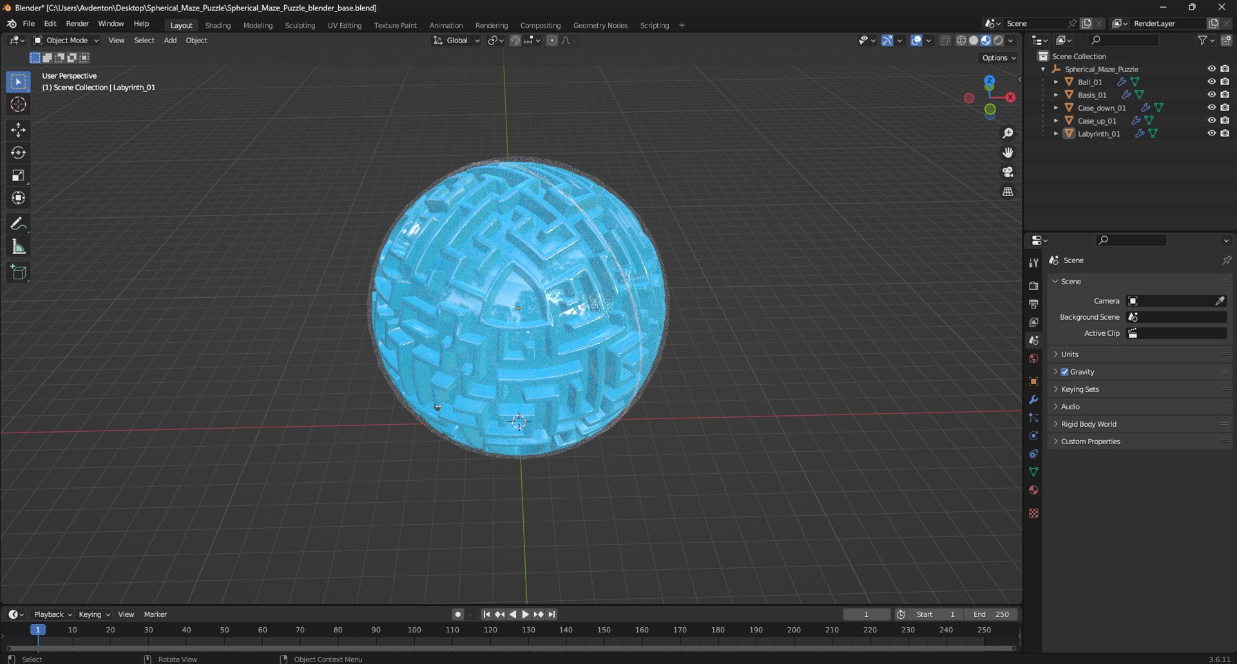Viewport: 1237px width, 664px height.
Task: Disable the Gravity checkbox
Action: (x=1064, y=372)
